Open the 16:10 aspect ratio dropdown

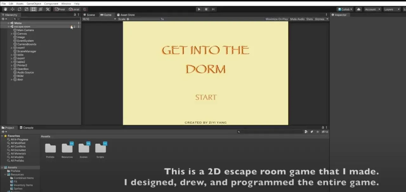pos(99,19)
